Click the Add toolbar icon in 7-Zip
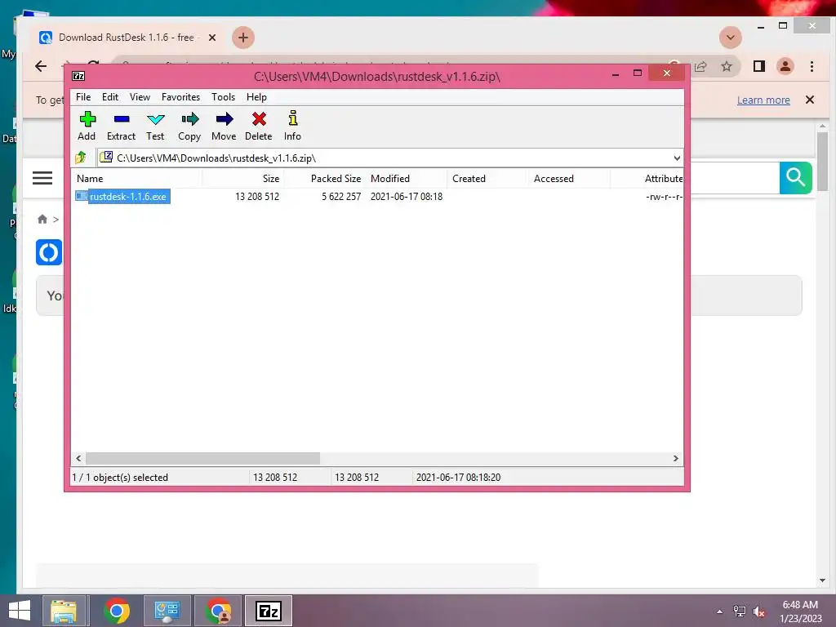Viewport: 836px width, 627px height. [87, 126]
